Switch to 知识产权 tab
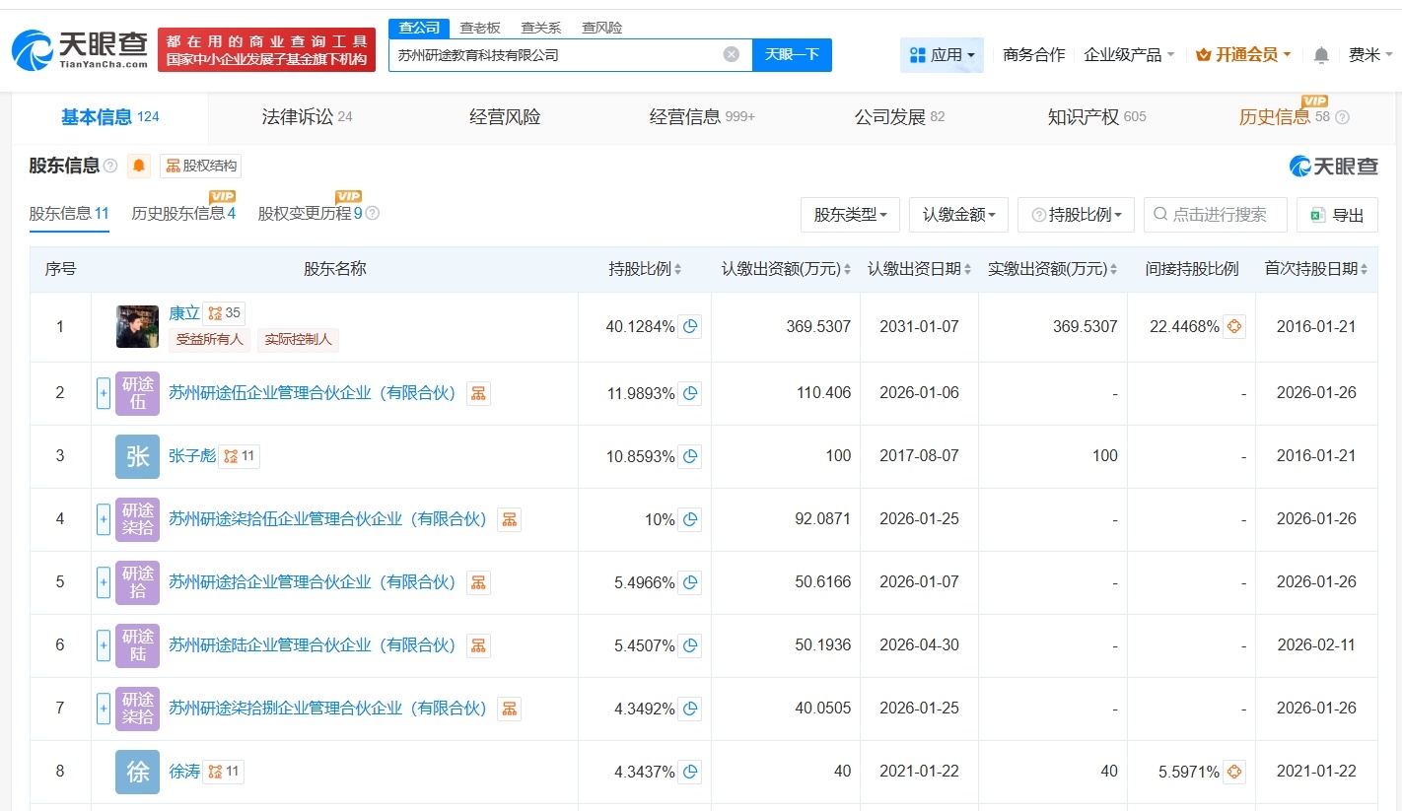 pyautogui.click(x=1096, y=117)
